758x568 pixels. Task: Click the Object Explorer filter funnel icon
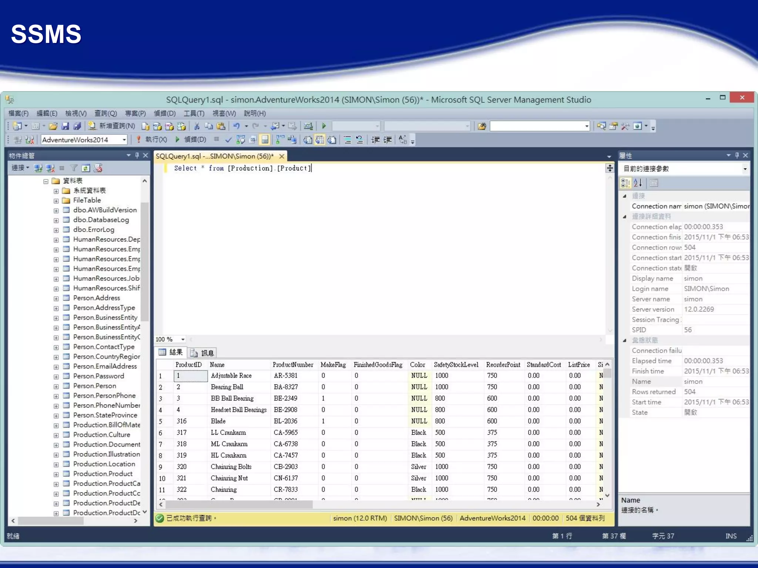pyautogui.click(x=74, y=168)
